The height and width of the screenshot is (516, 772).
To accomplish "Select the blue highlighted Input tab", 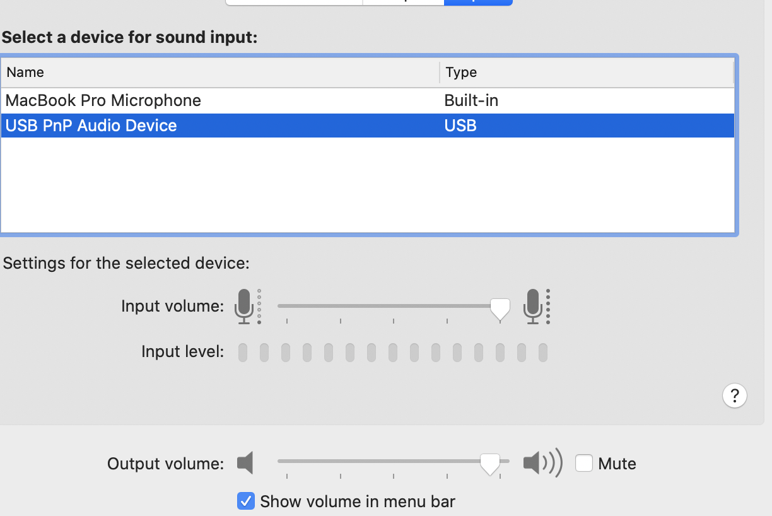I will click(478, 2).
